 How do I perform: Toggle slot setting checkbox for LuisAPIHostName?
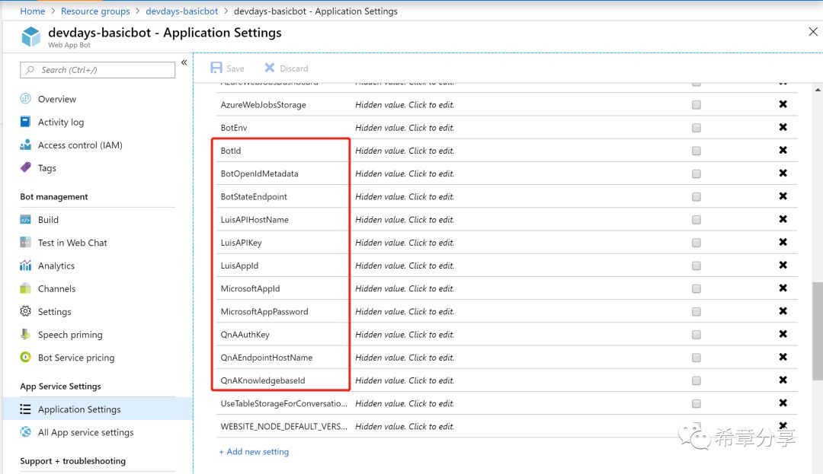(696, 219)
